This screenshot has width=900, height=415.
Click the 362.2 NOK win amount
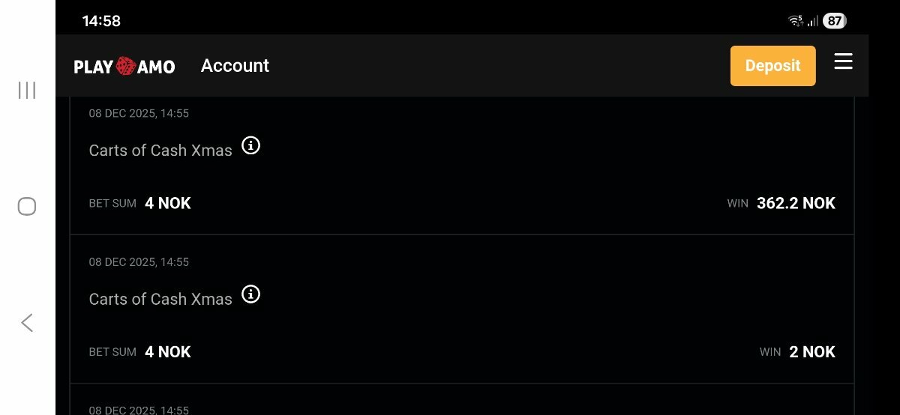pyautogui.click(x=796, y=203)
